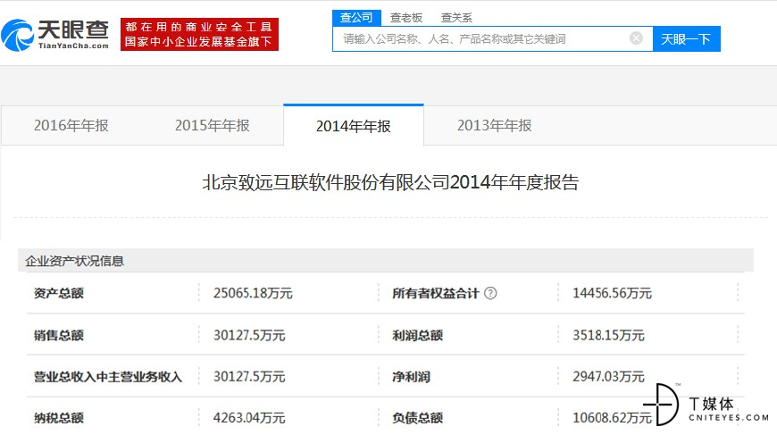This screenshot has height=435, width=777.
Task: Select the 30127.5万元 value in the 主营业务收入 row
Action: (x=249, y=377)
